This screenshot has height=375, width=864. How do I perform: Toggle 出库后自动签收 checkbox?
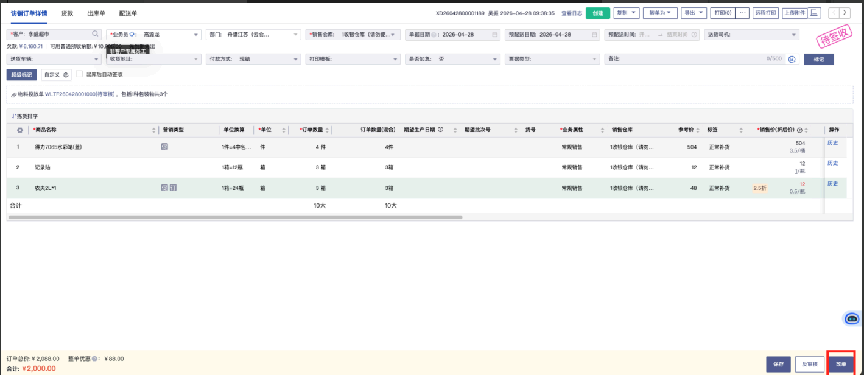tap(79, 74)
